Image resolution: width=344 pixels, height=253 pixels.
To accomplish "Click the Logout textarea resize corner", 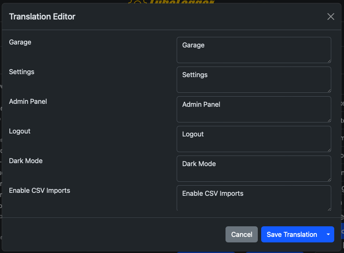I will 328,149.
